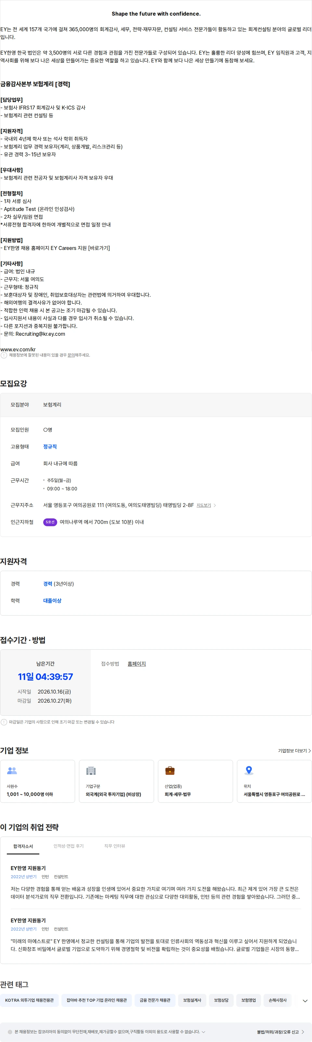The height and width of the screenshot is (1042, 312).
Task: Click the 1,001 ~ 10,000명 이하 employee count
Action: pyautogui.click(x=30, y=794)
